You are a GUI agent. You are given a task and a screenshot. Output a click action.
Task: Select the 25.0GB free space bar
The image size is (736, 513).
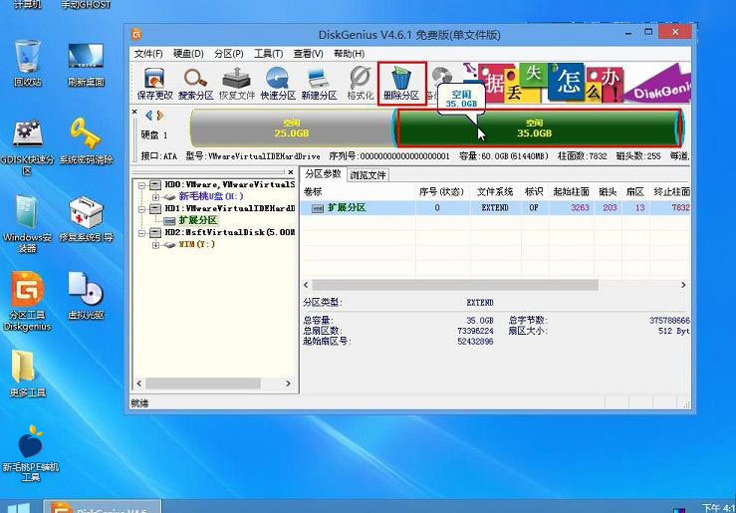point(292,128)
